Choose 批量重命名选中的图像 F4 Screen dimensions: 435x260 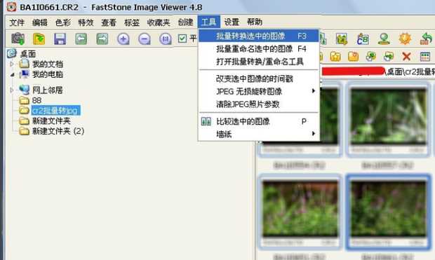[x=259, y=49]
